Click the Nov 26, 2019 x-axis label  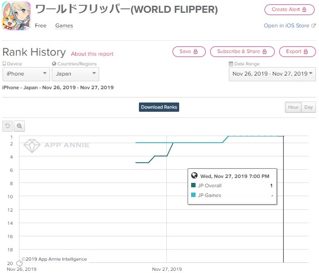[x=22, y=269]
